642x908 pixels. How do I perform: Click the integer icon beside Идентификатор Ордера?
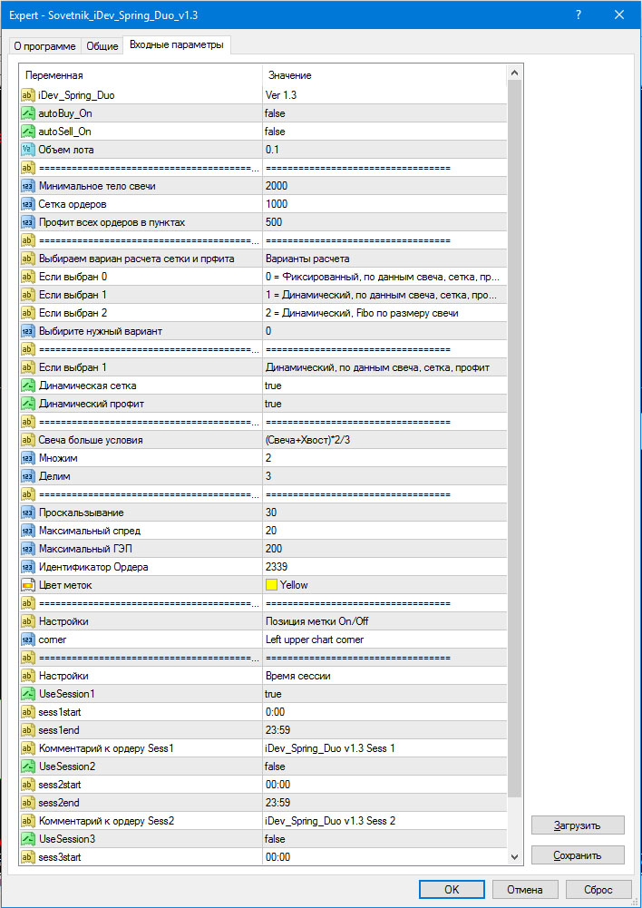pos(28,567)
